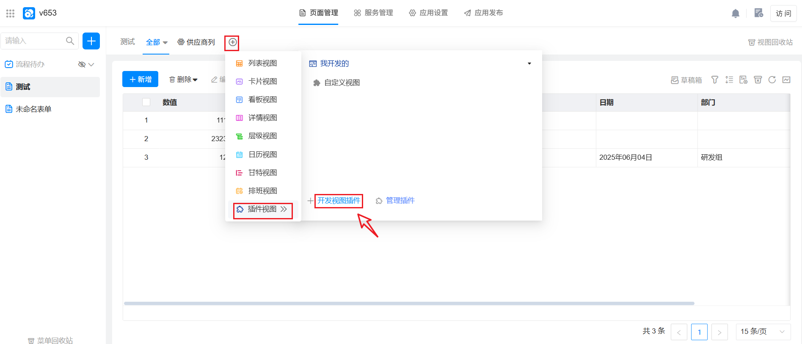Toggle the hidden-eye icon beside 流程待办
Image resolution: width=802 pixels, height=344 pixels.
click(82, 65)
